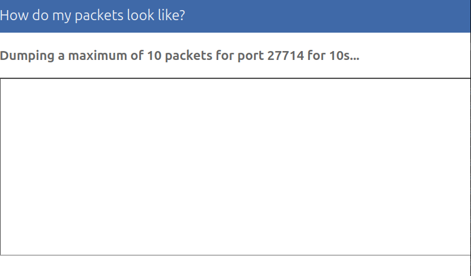Click the center of the packet output box
Viewport: 471px width, 276px height.
[x=235, y=167]
